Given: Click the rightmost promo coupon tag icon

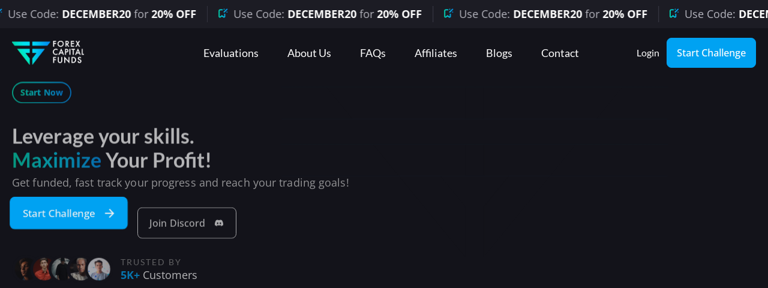Looking at the screenshot, I should (674, 13).
